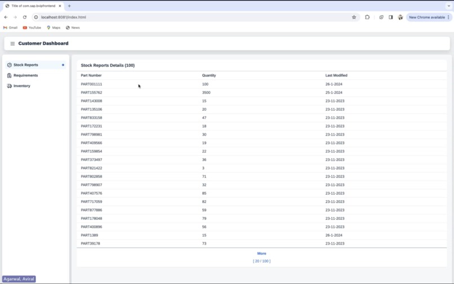Click quantity value 3500
The image size is (454, 284).
pos(206,93)
